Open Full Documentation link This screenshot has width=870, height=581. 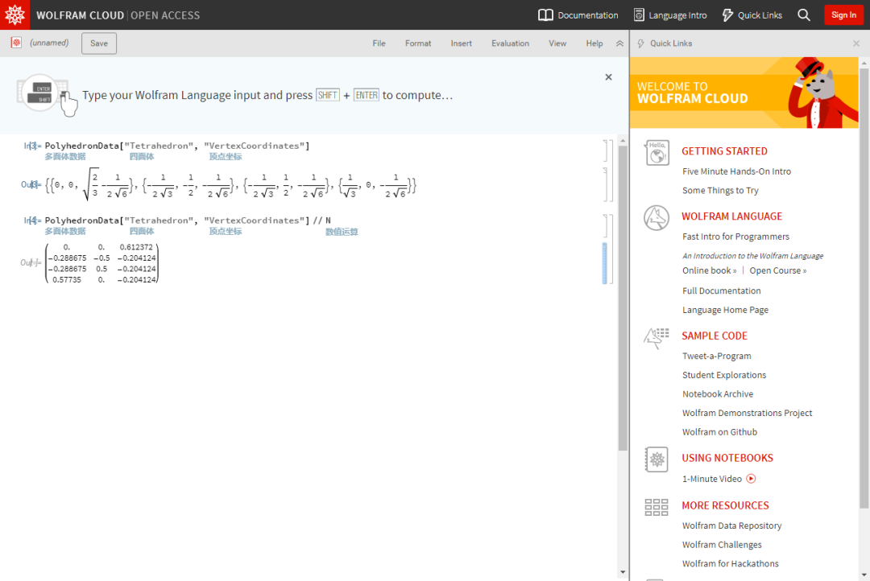point(721,290)
